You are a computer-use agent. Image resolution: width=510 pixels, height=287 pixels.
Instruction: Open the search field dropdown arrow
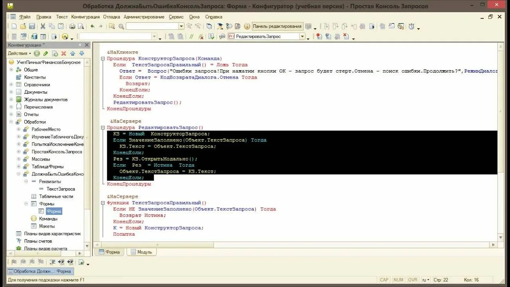(181, 26)
